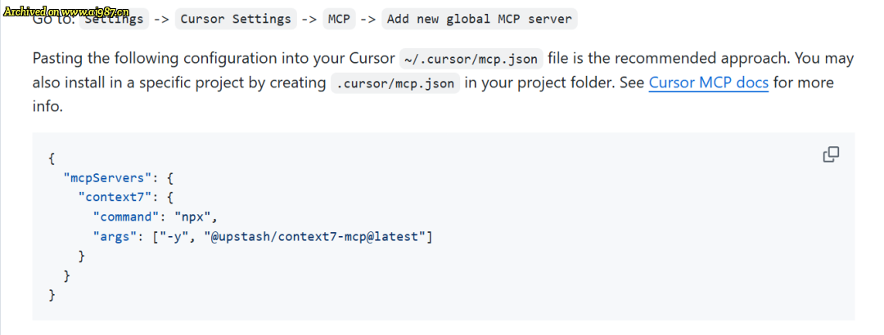Click the "@upstash/context7-mcp@latest" string
884x335 pixels.
click(314, 236)
